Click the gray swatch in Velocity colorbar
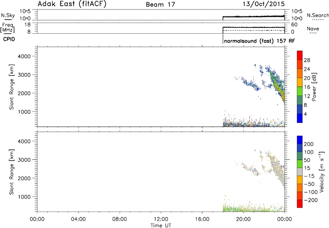329x228 pixels. tap(300, 172)
